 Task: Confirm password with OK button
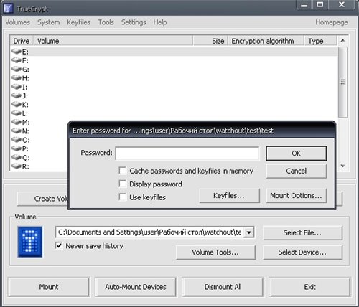297,153
